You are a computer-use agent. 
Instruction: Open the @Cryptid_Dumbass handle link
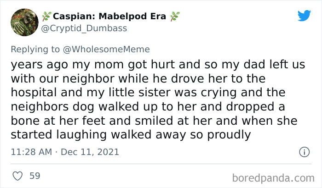coord(84,28)
